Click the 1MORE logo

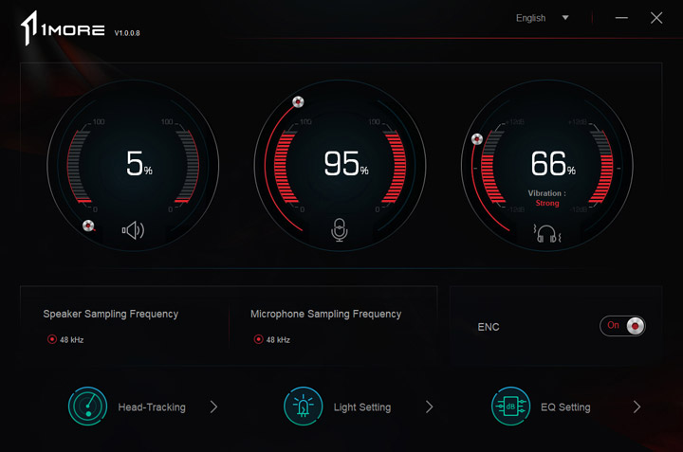pyautogui.click(x=63, y=28)
